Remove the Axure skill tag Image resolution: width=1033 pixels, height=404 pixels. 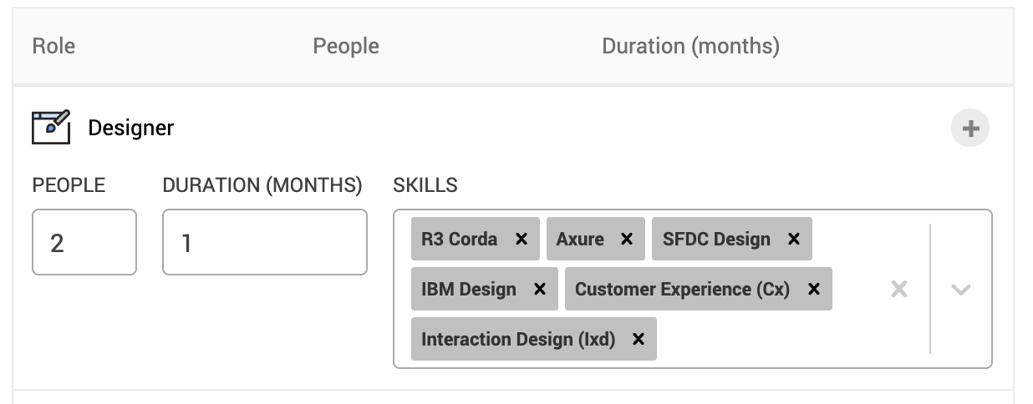click(627, 240)
